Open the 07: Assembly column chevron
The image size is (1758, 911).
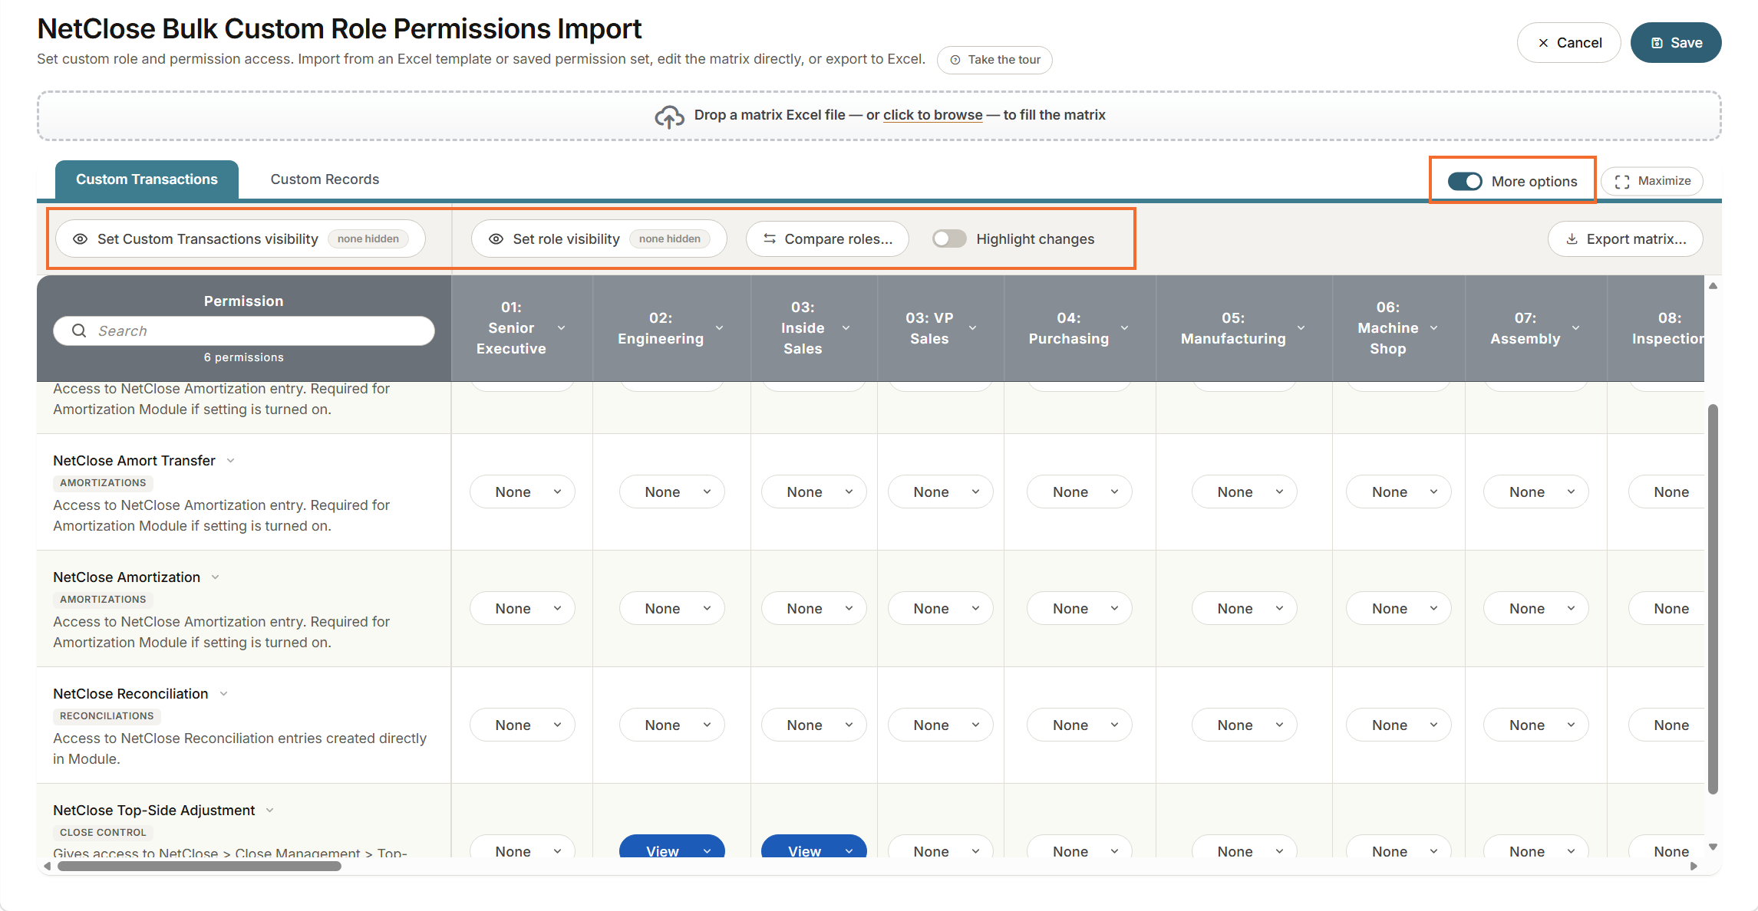(x=1576, y=328)
